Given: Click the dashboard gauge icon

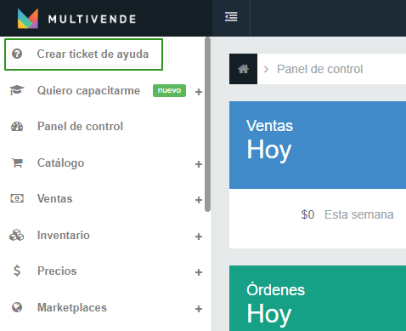Looking at the screenshot, I should coord(17,126).
